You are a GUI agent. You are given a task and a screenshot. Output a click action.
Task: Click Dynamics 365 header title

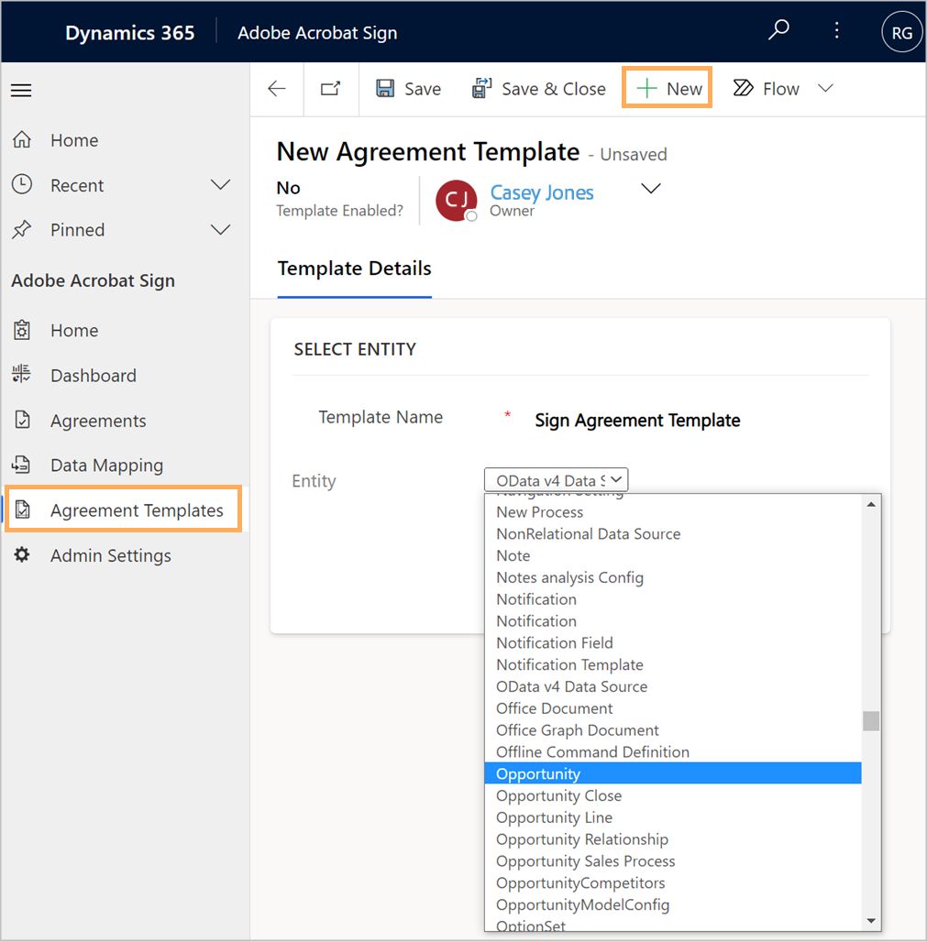pos(130,32)
